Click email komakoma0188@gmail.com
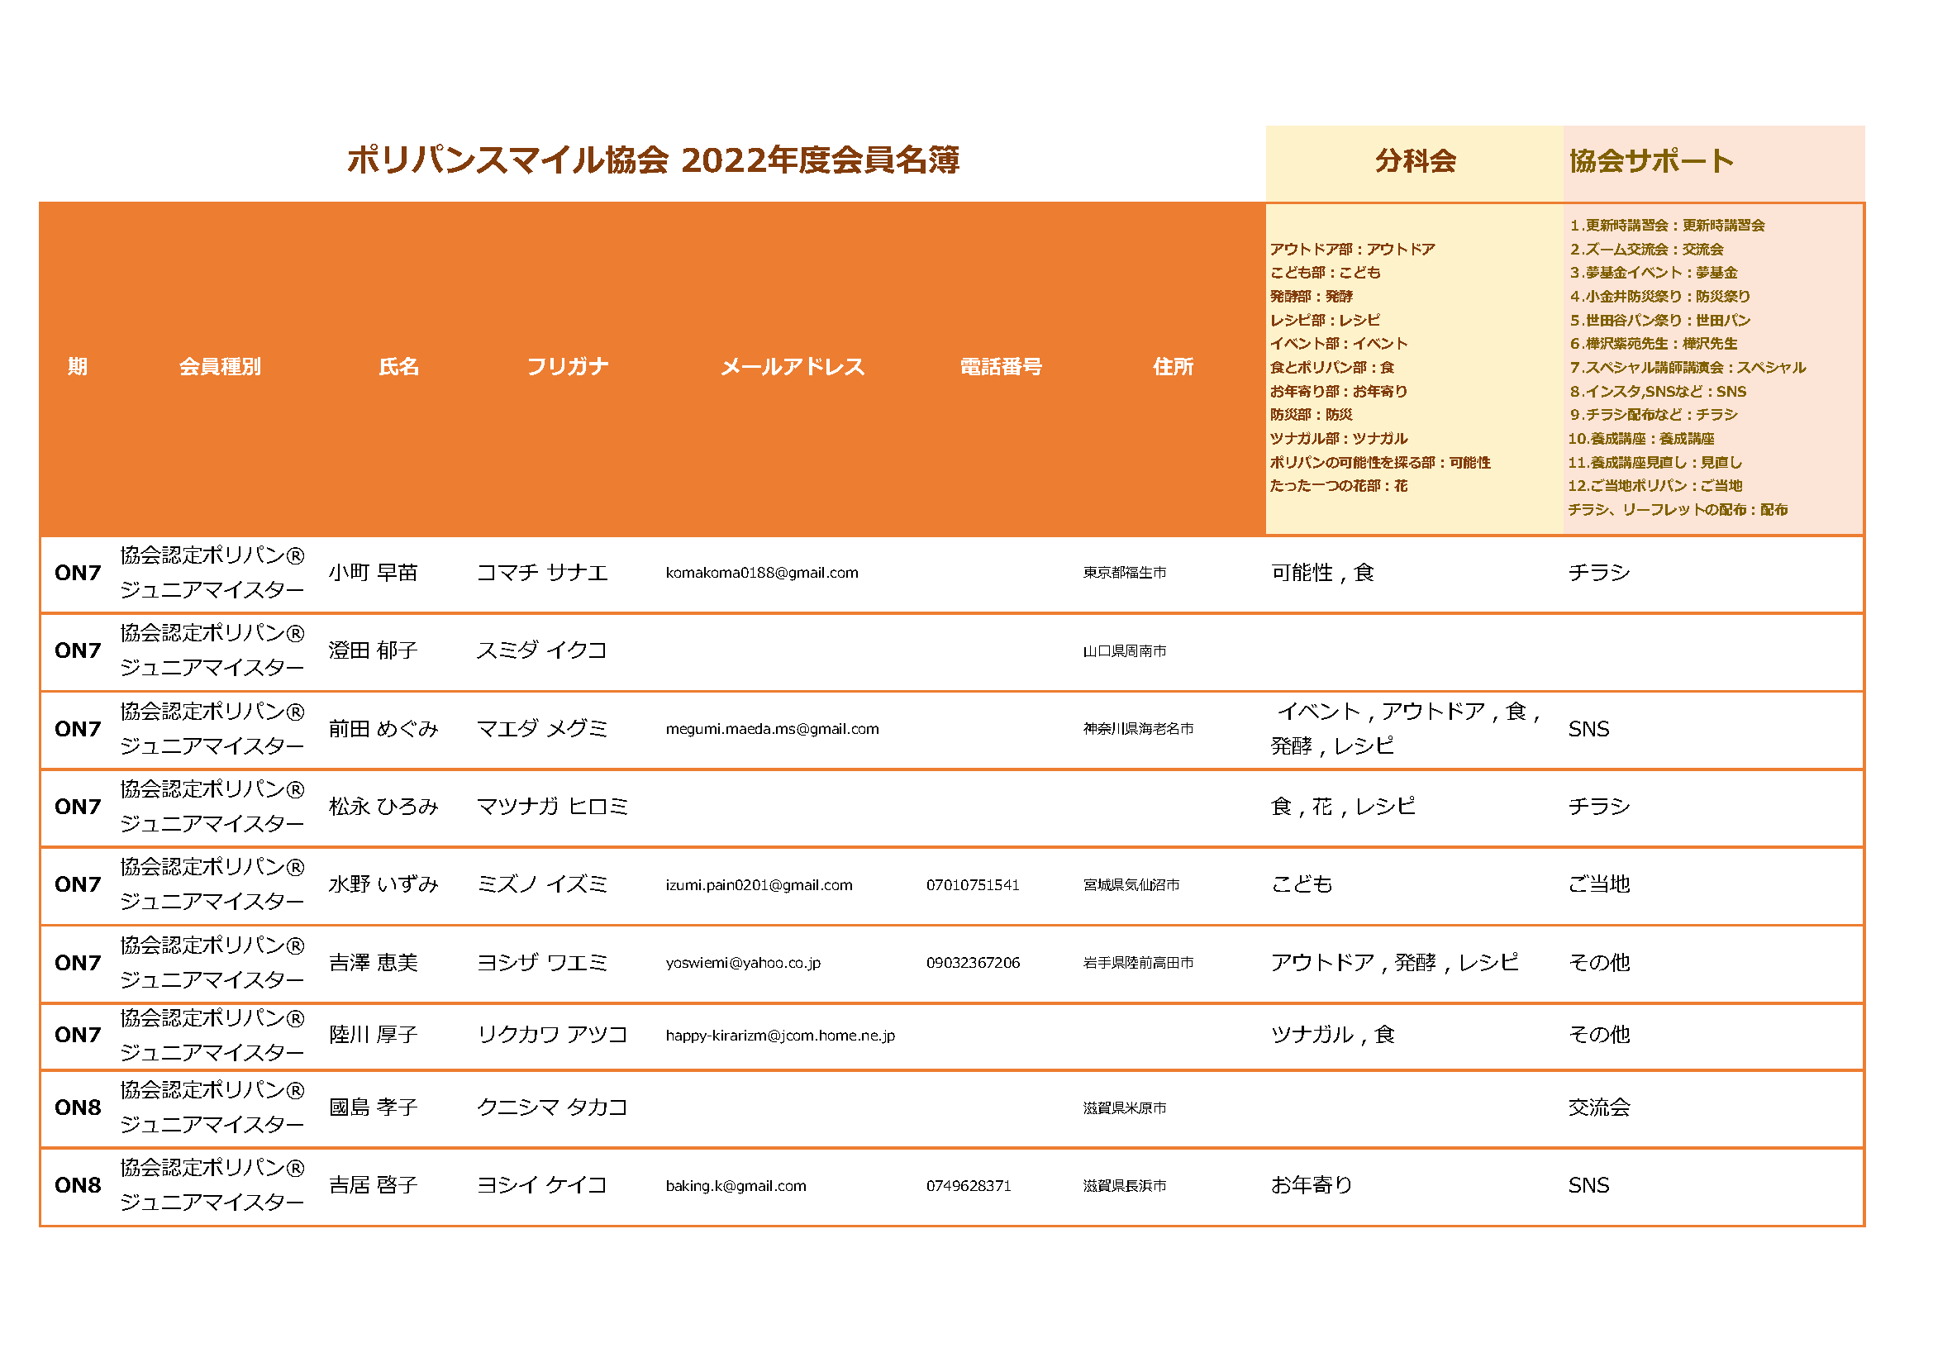Viewport: 1933px width, 1367px height. [762, 573]
